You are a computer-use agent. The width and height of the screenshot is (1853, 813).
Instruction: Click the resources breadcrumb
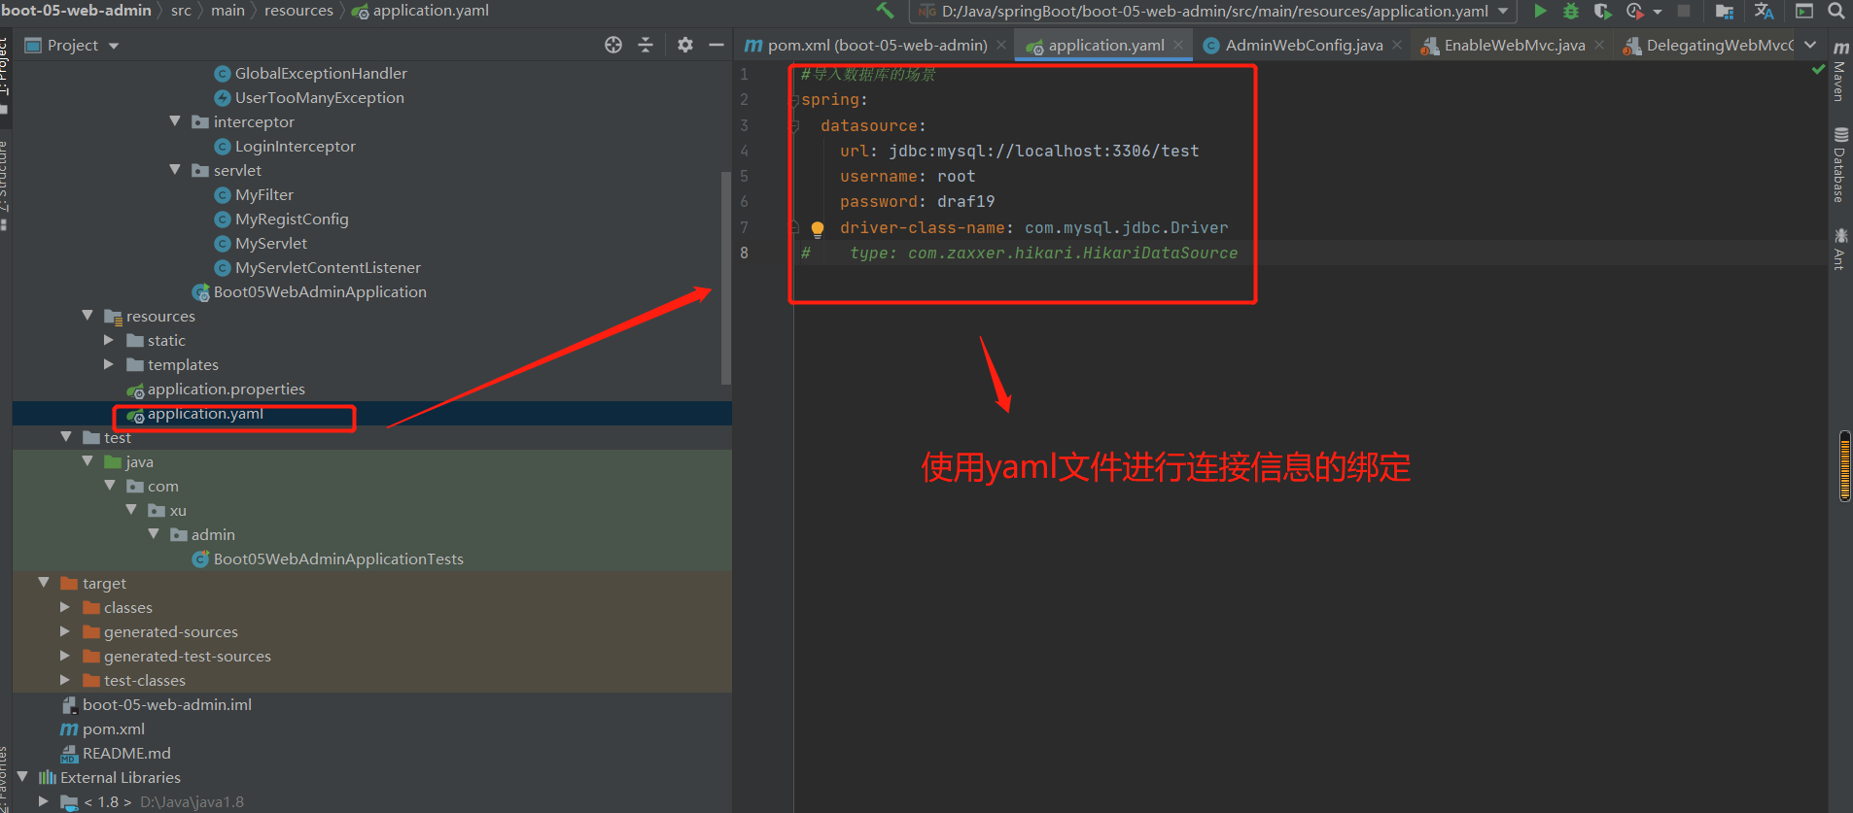[298, 11]
